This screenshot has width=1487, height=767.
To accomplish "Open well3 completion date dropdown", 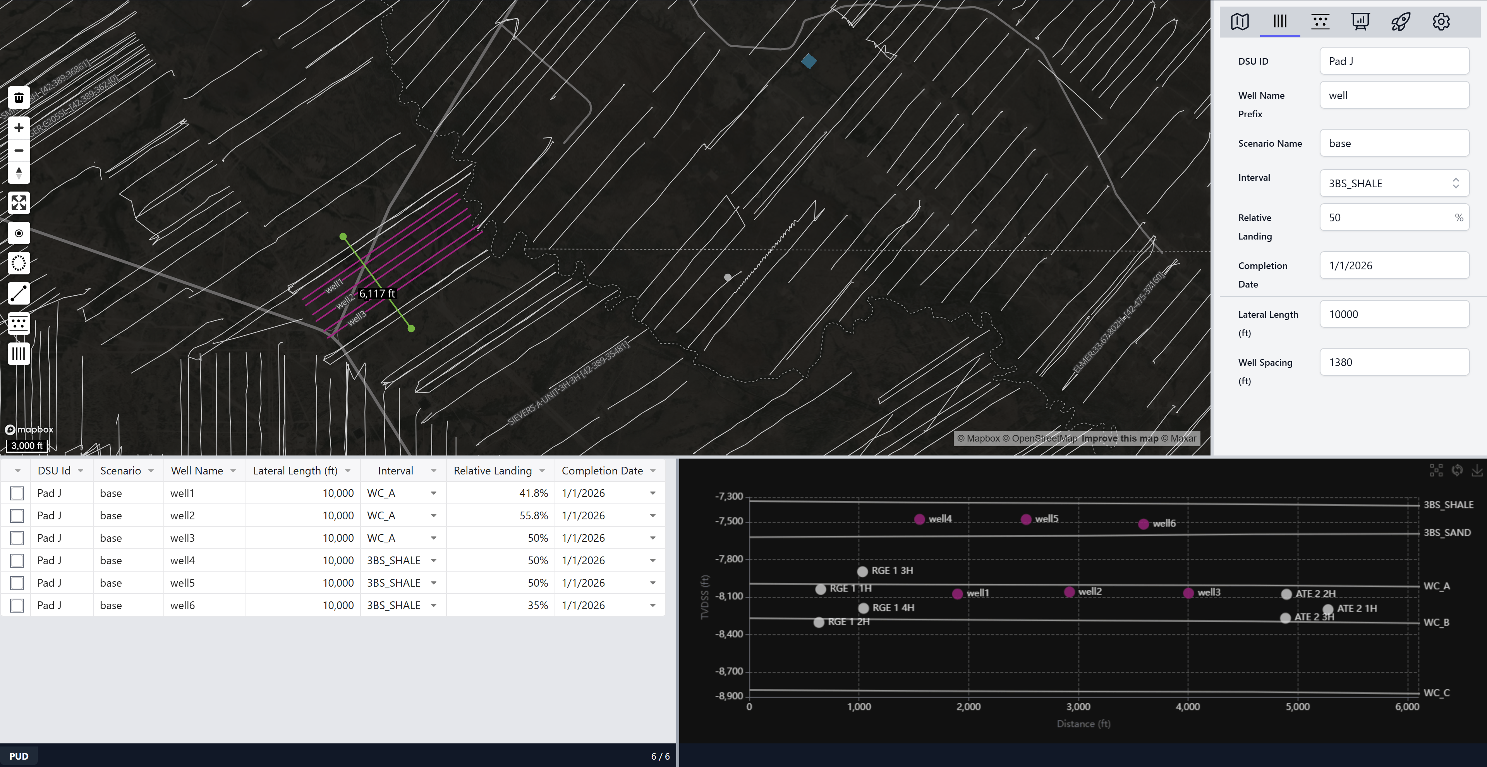I will [653, 538].
